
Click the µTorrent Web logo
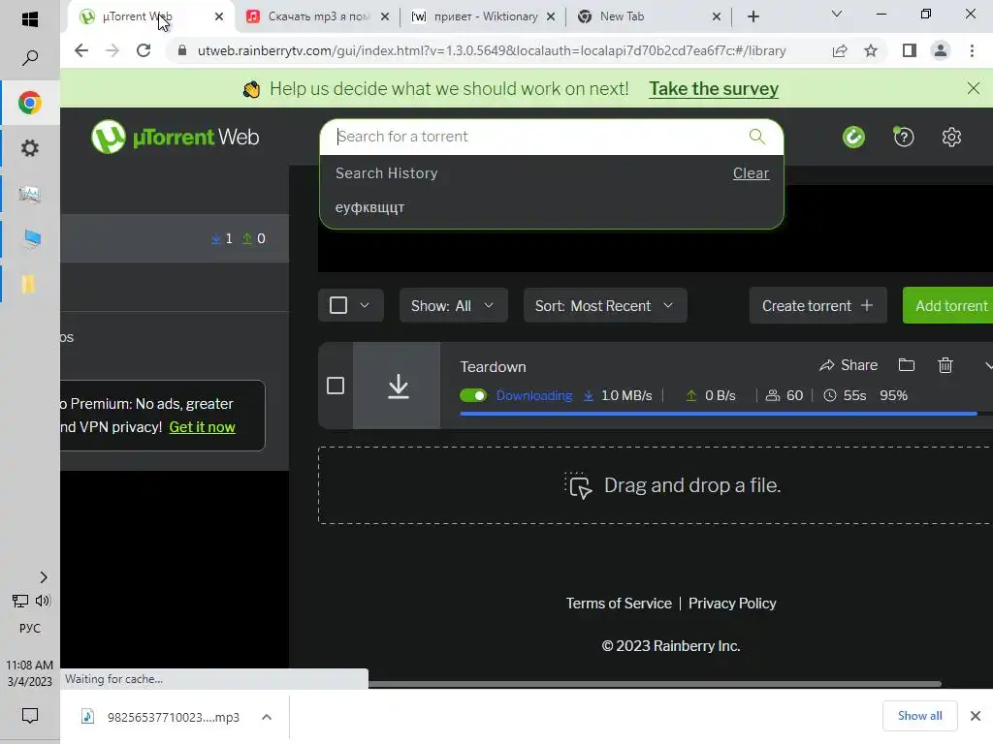point(176,137)
